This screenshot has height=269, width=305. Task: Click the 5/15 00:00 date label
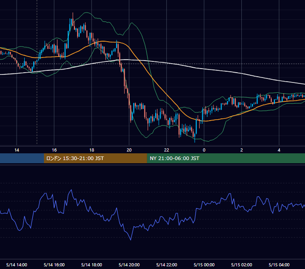[x=204, y=265]
